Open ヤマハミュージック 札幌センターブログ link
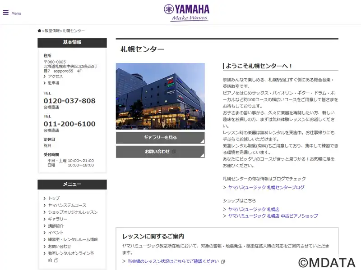Screen dimensions: 361x270 (x=266, y=187)
